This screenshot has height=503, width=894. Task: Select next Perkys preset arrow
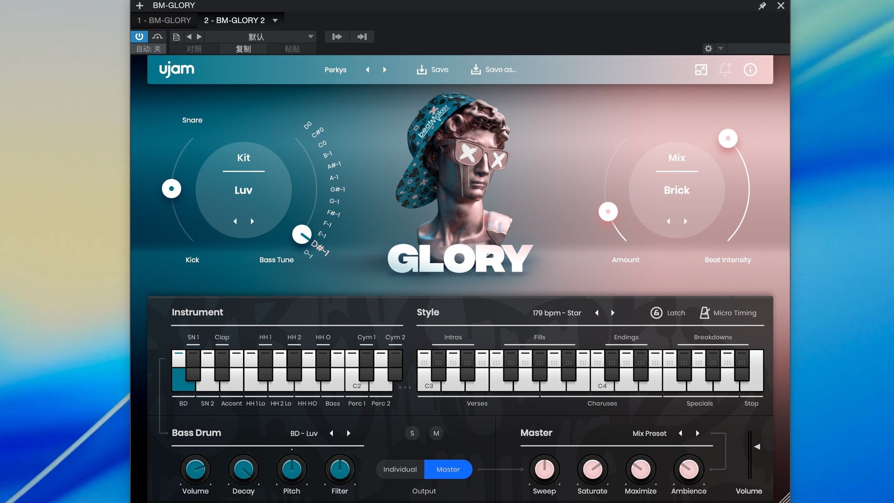pos(385,70)
